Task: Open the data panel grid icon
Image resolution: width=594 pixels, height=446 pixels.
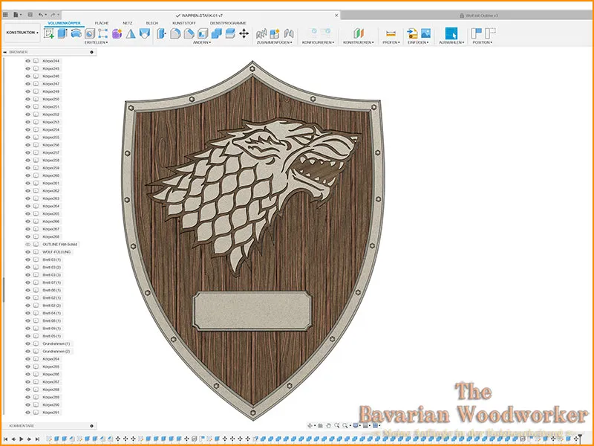Action: (5, 15)
